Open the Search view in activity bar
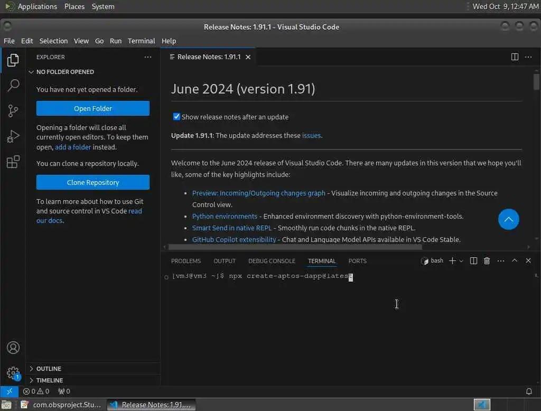The width and height of the screenshot is (541, 411). (13, 85)
